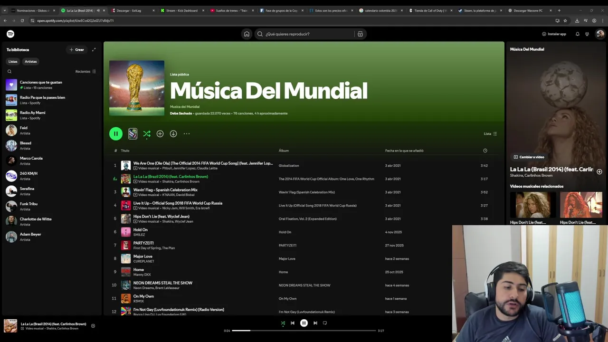This screenshot has width=608, height=342.
Task: Bookmark page with star icon in address bar
Action: [x=565, y=20]
